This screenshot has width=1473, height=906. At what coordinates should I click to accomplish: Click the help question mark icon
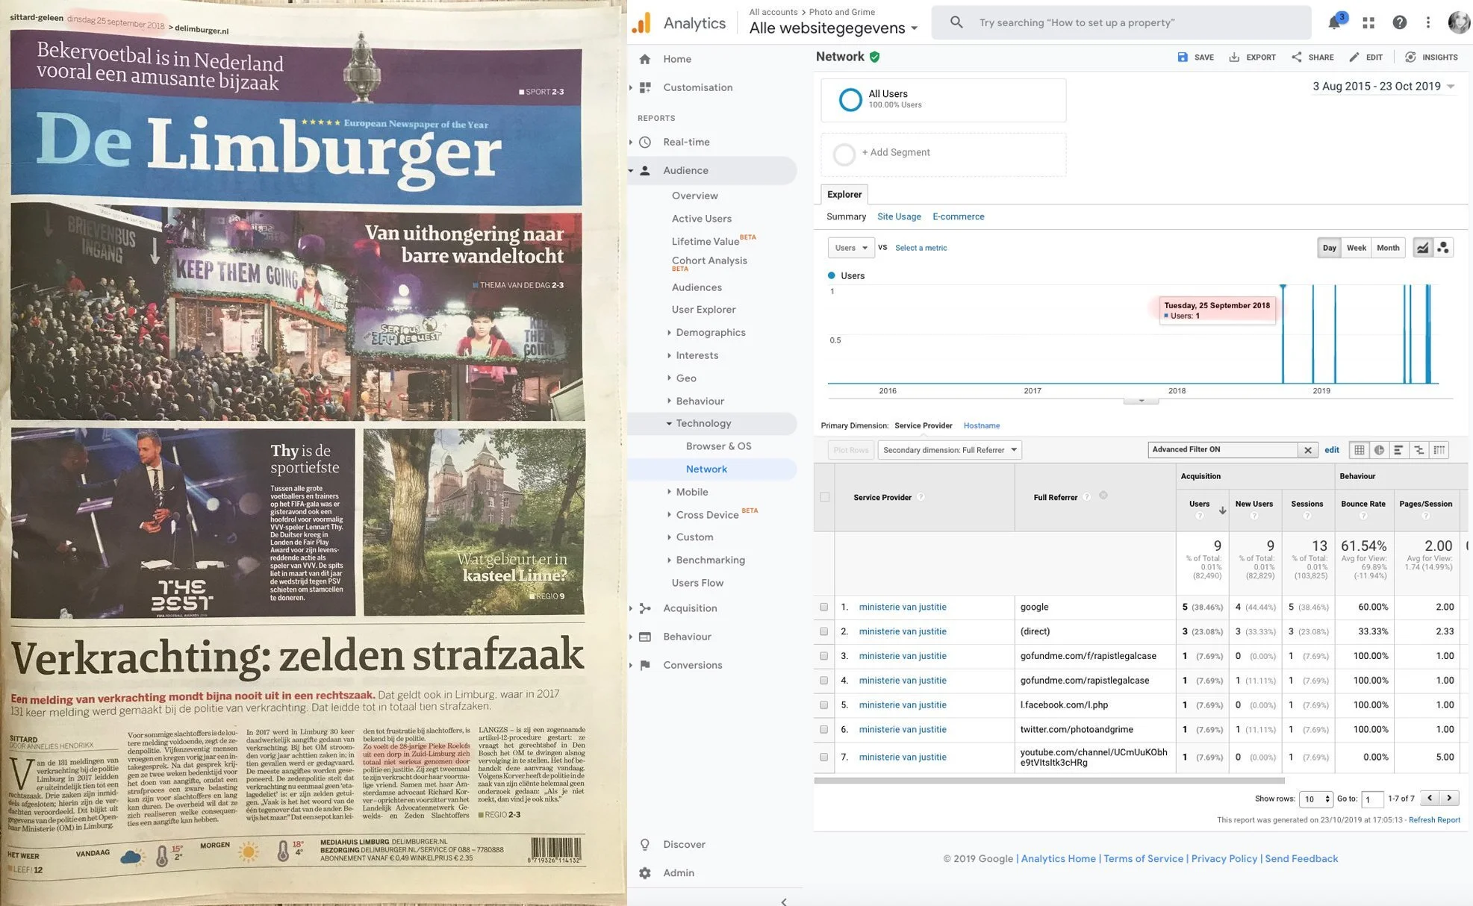1400,22
